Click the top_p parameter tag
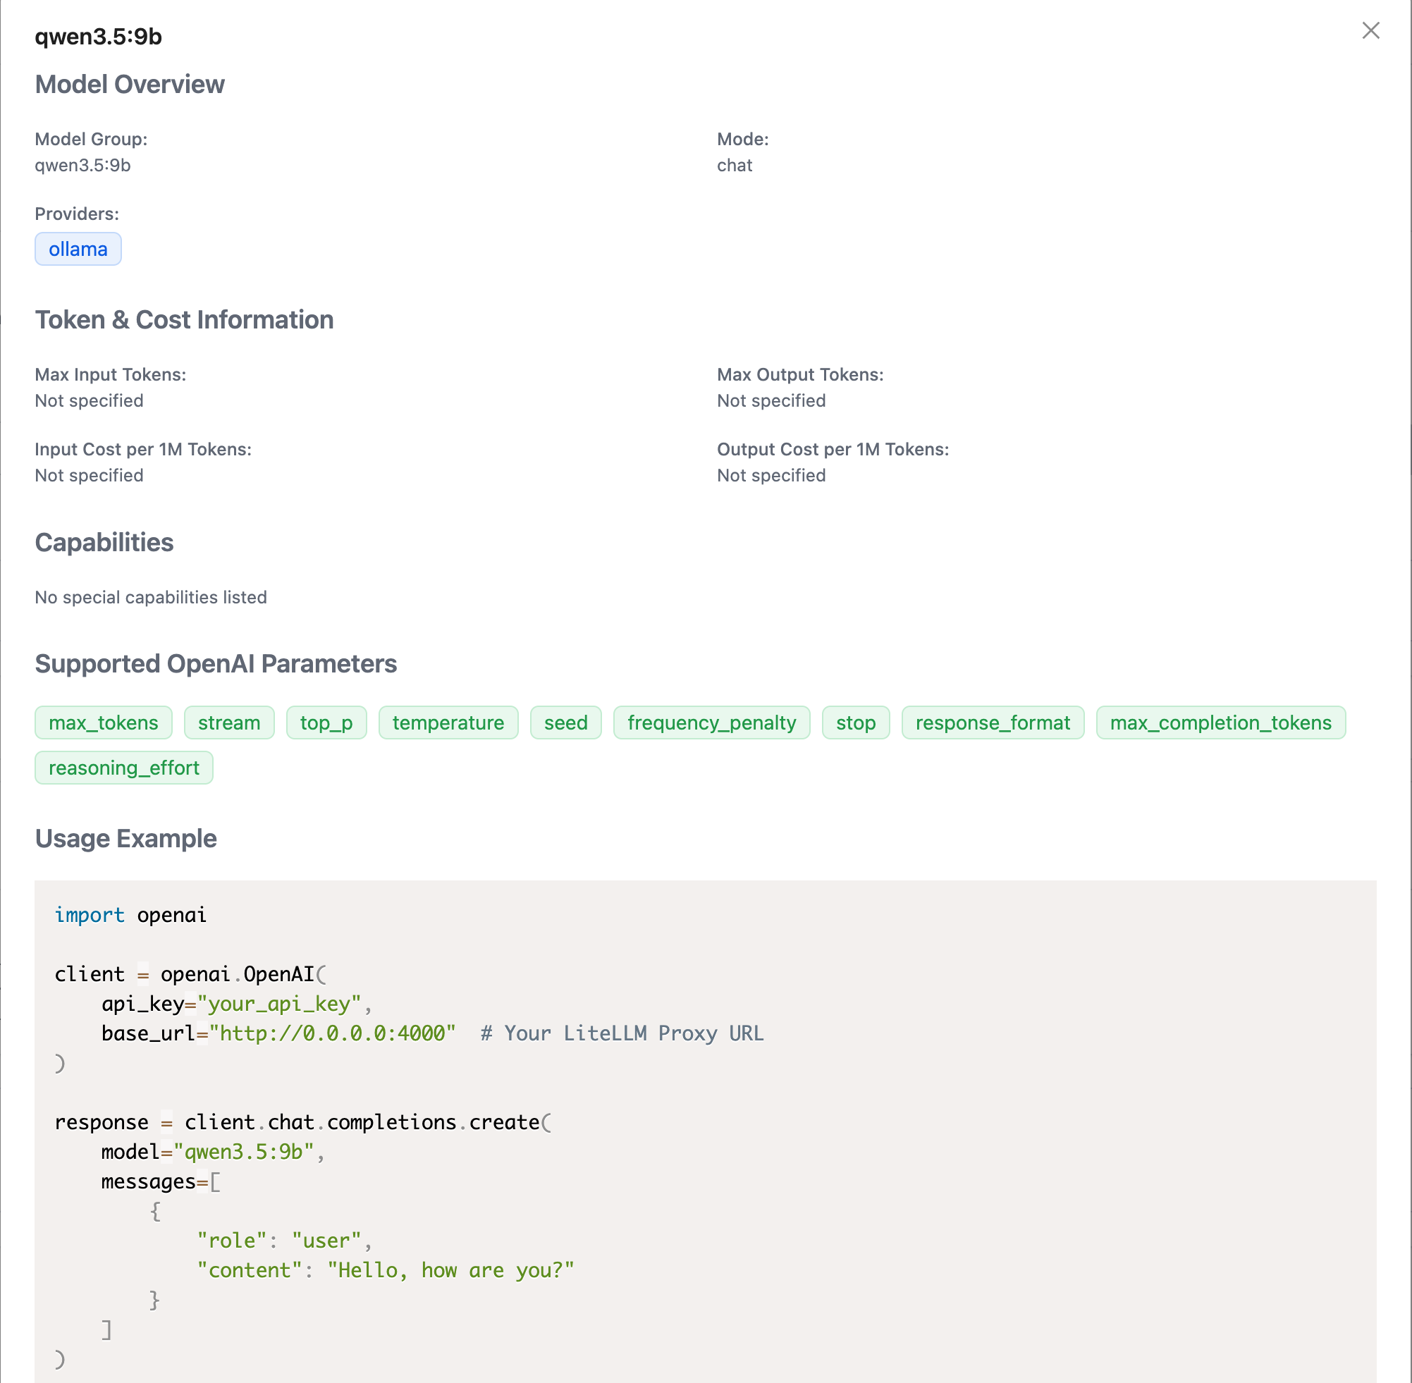This screenshot has width=1412, height=1383. [x=326, y=723]
